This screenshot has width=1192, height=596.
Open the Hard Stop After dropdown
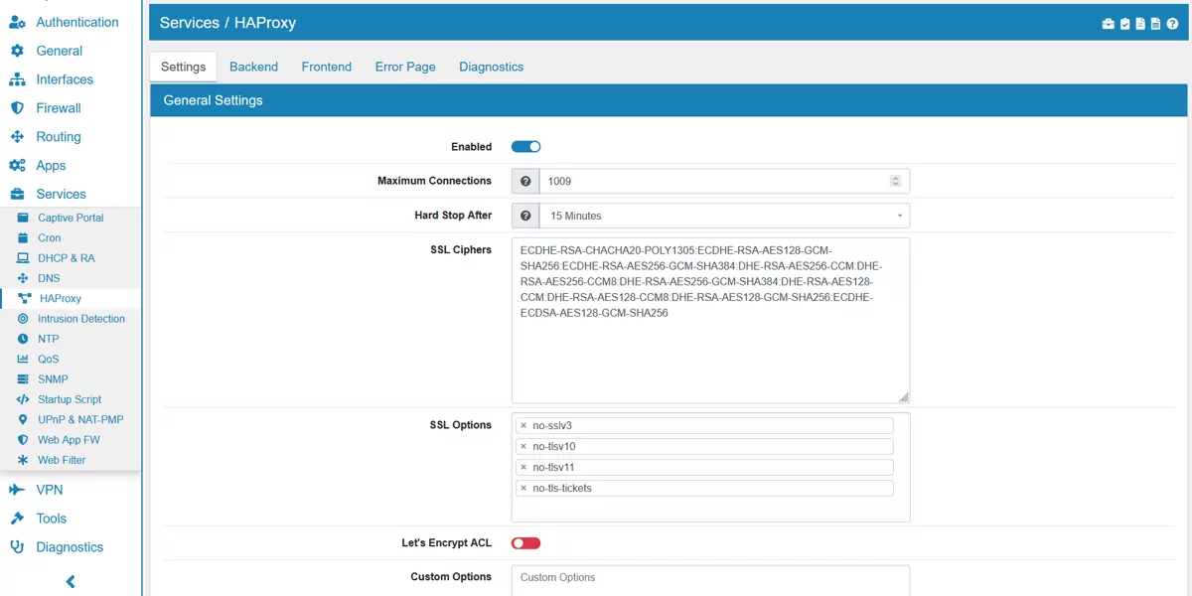[x=723, y=216]
